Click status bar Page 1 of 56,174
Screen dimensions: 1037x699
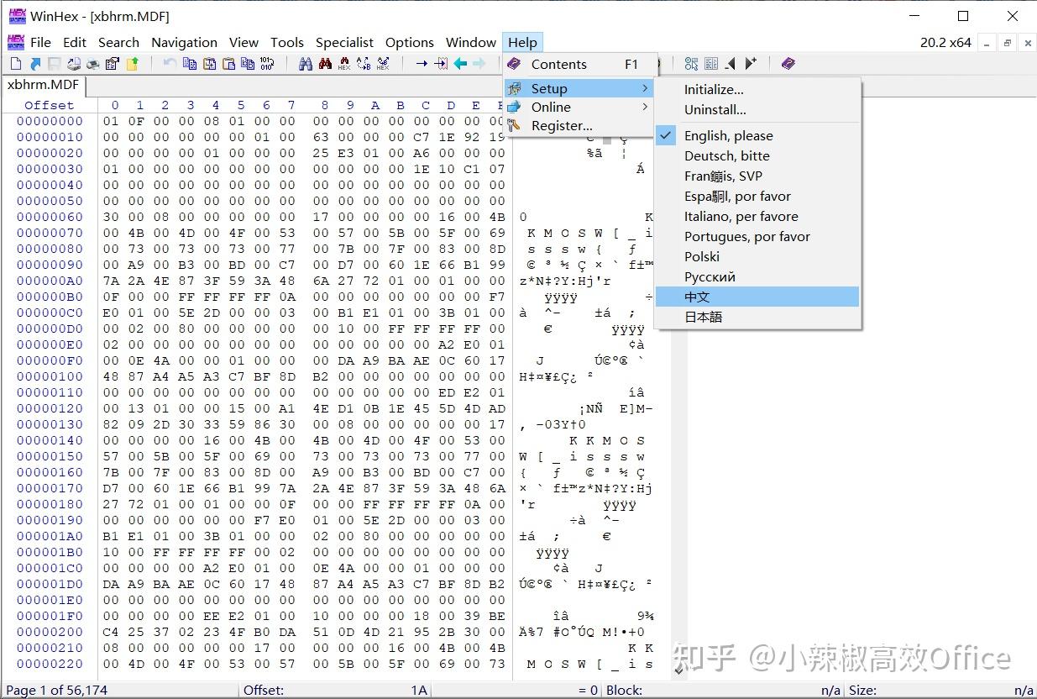pyautogui.click(x=119, y=691)
